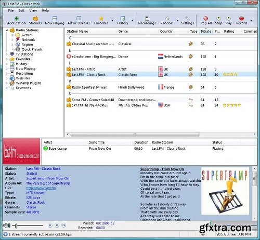Open History from the toolbar
This screenshot has width=260, height=240.
click(x=123, y=20)
